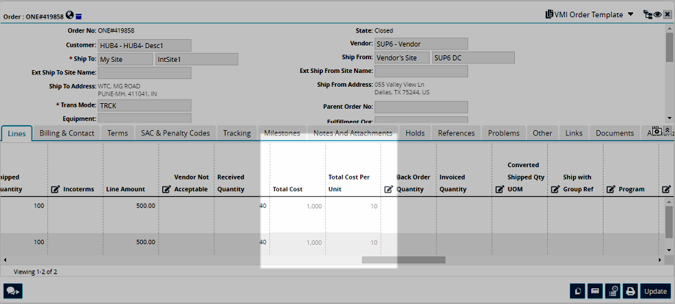Click the Converted Shipped Qty UOM edit icon
This screenshot has height=304, width=675.
(499, 189)
